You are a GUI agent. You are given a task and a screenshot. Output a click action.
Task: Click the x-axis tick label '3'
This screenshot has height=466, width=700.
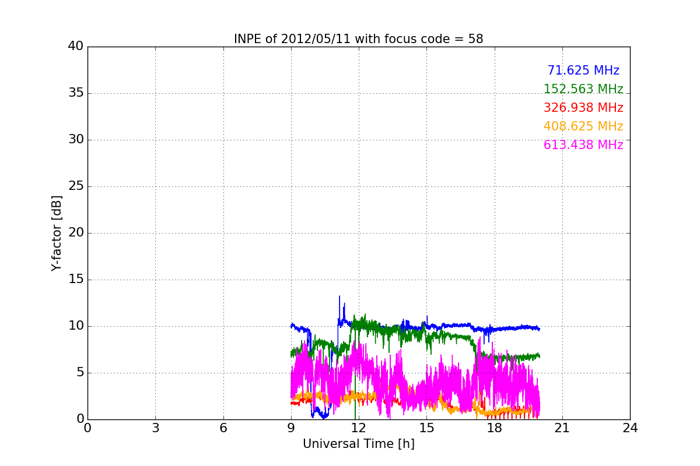[x=155, y=428]
